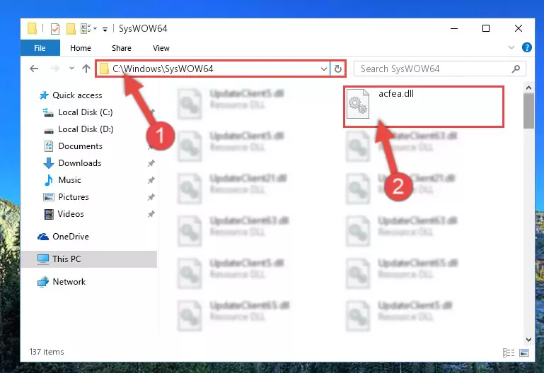Viewport: 544px width, 373px height.
Task: Click the Back navigation arrow
Action: 34,69
